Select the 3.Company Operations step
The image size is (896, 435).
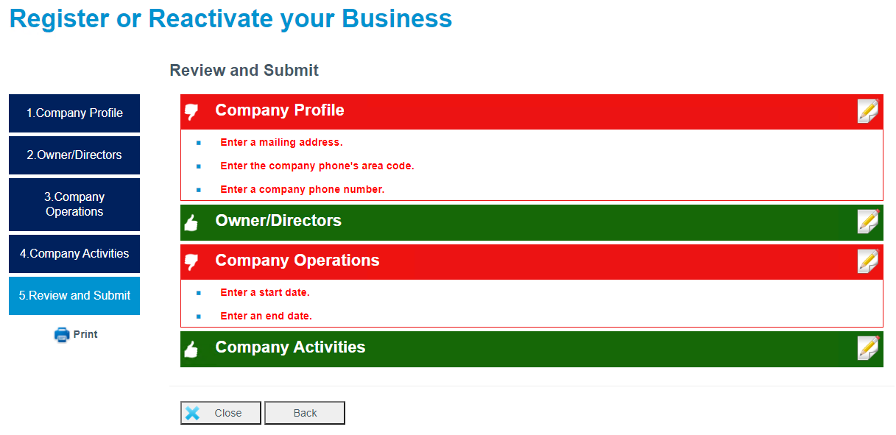point(74,205)
